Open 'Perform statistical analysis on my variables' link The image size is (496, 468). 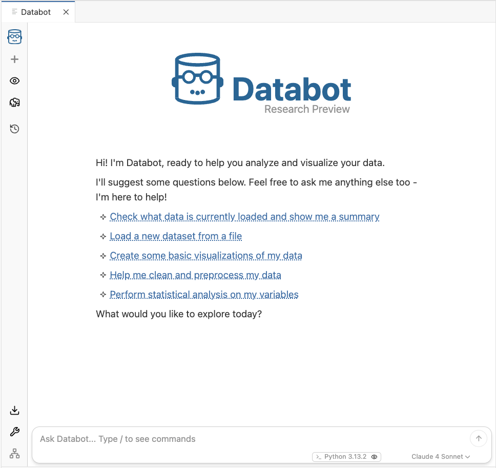pyautogui.click(x=204, y=295)
